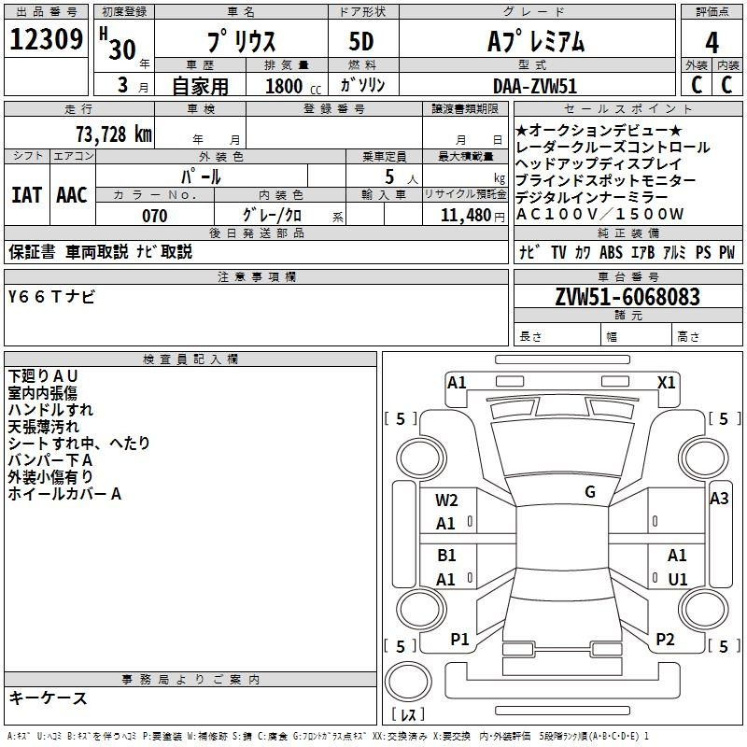747x747 pixels.
Task: Click the A3 side mark on the diagram
Action: click(x=719, y=499)
